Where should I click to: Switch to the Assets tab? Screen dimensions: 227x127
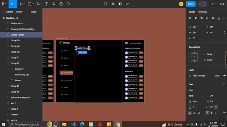(x=19, y=12)
